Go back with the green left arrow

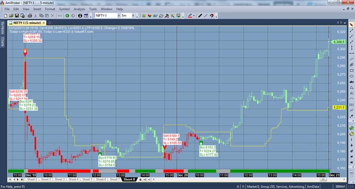(67, 16)
